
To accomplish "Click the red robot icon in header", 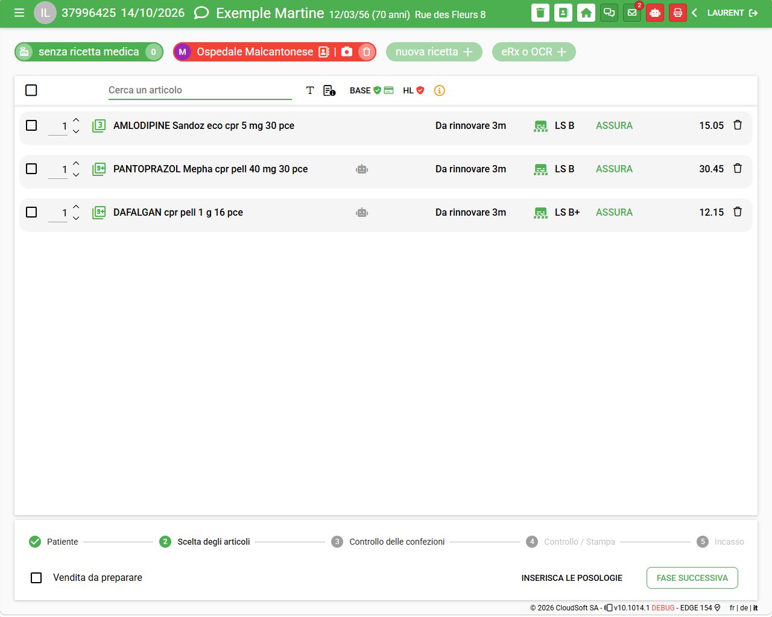I will coord(655,13).
